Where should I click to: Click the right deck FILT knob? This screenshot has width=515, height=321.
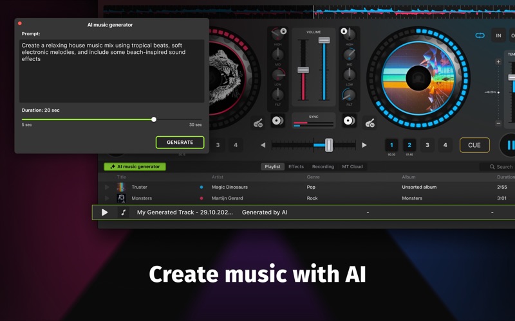[x=349, y=94]
